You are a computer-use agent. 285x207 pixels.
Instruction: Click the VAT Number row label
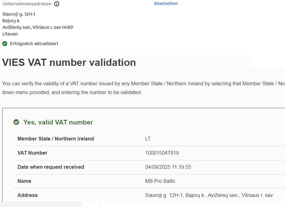click(x=32, y=153)
